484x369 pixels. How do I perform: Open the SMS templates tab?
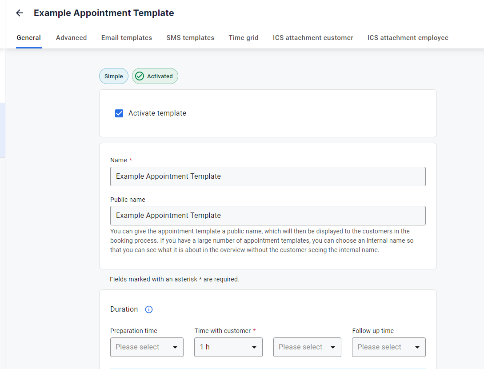[x=190, y=38]
